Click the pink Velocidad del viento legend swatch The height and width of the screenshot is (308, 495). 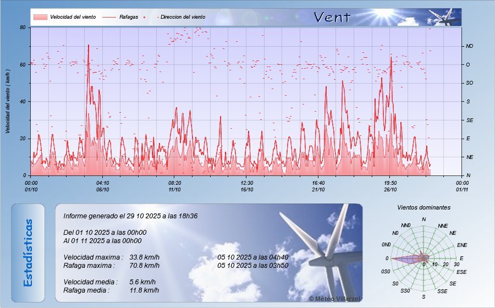point(40,17)
